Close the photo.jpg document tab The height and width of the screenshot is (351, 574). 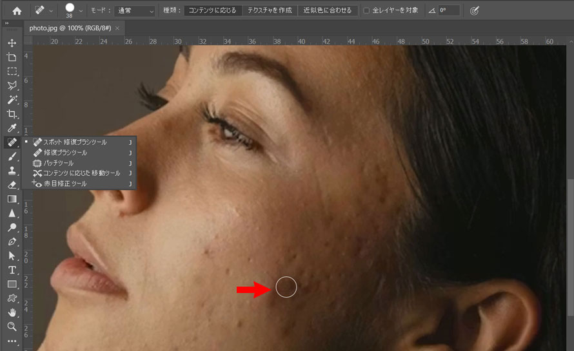[x=117, y=28]
